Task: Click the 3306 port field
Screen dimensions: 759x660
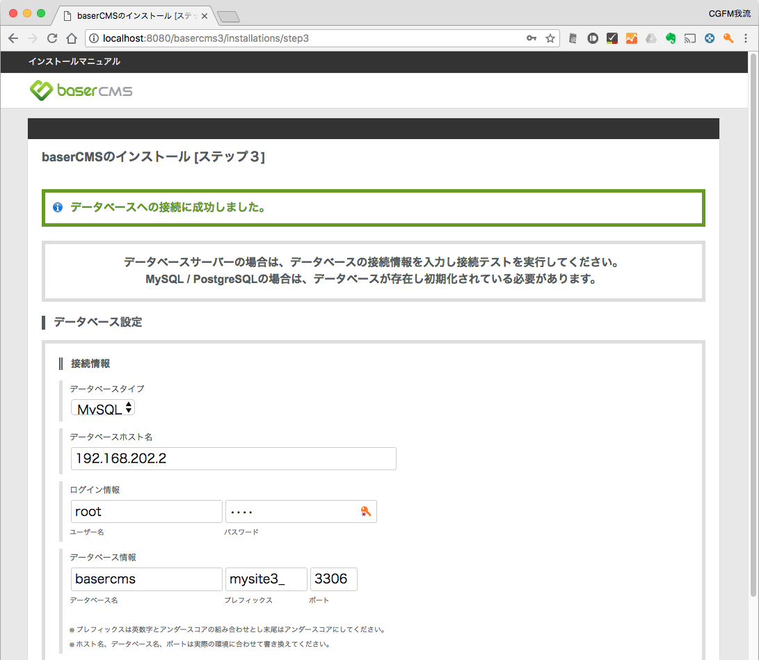Action: pyautogui.click(x=333, y=579)
